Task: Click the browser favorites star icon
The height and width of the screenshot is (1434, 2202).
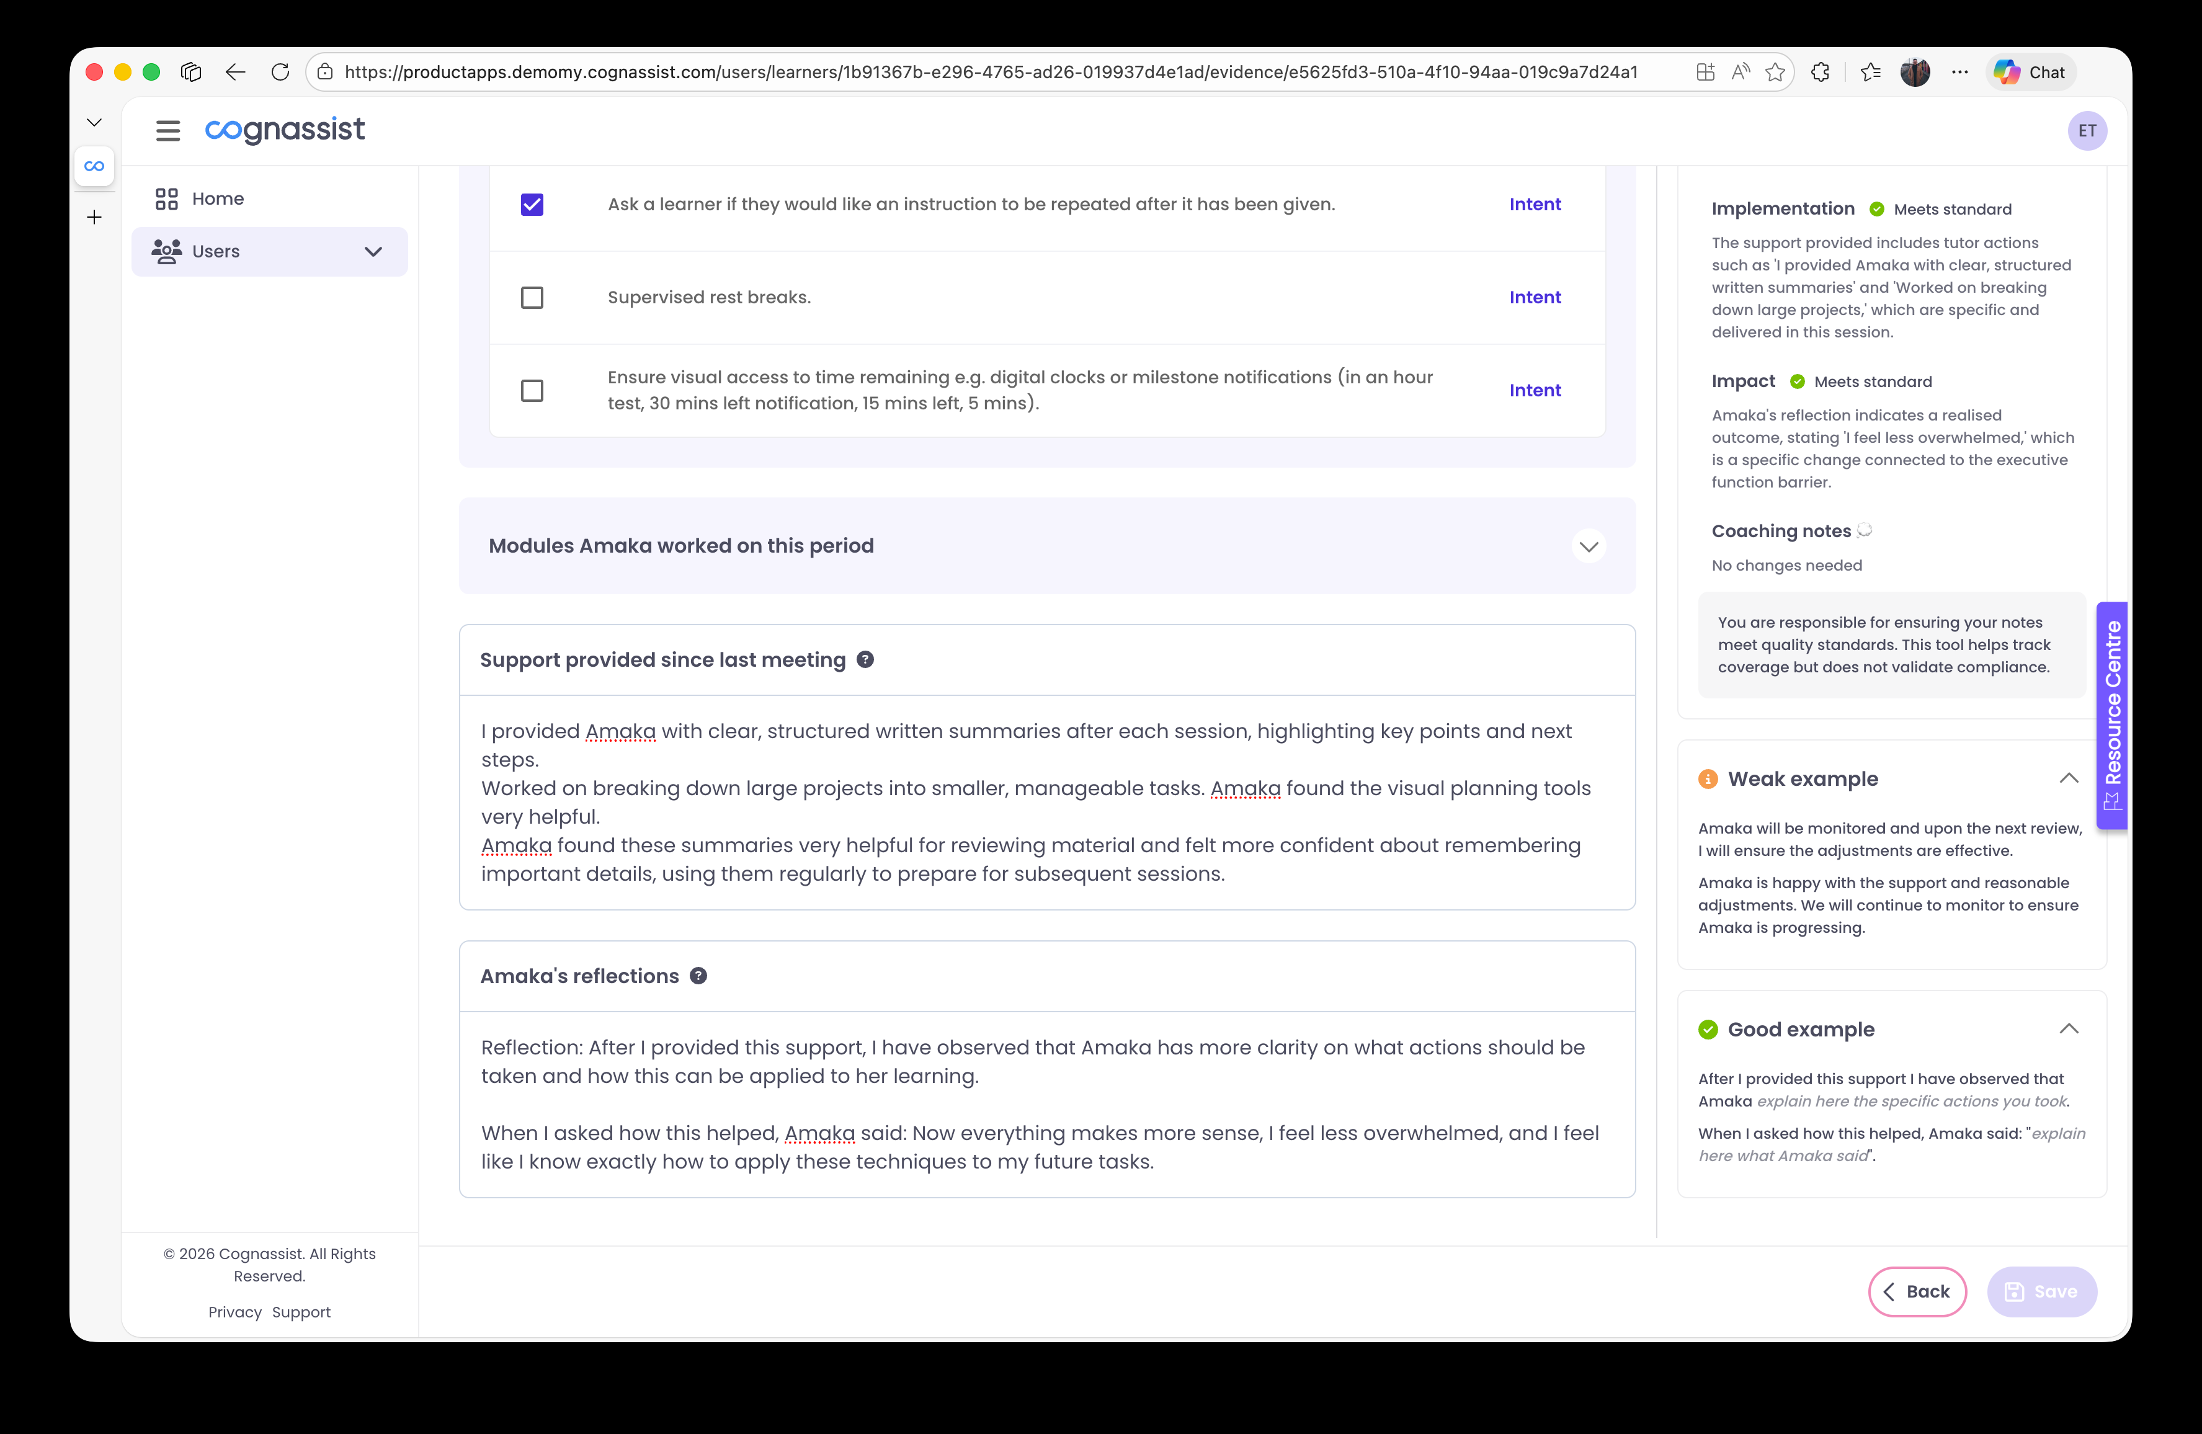Action: click(x=1775, y=71)
